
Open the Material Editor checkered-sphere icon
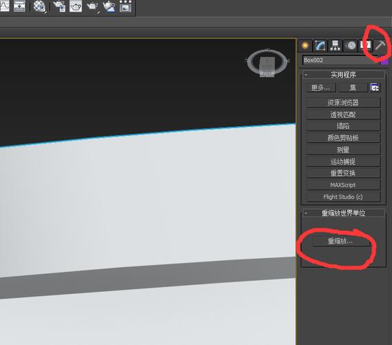(39, 6)
